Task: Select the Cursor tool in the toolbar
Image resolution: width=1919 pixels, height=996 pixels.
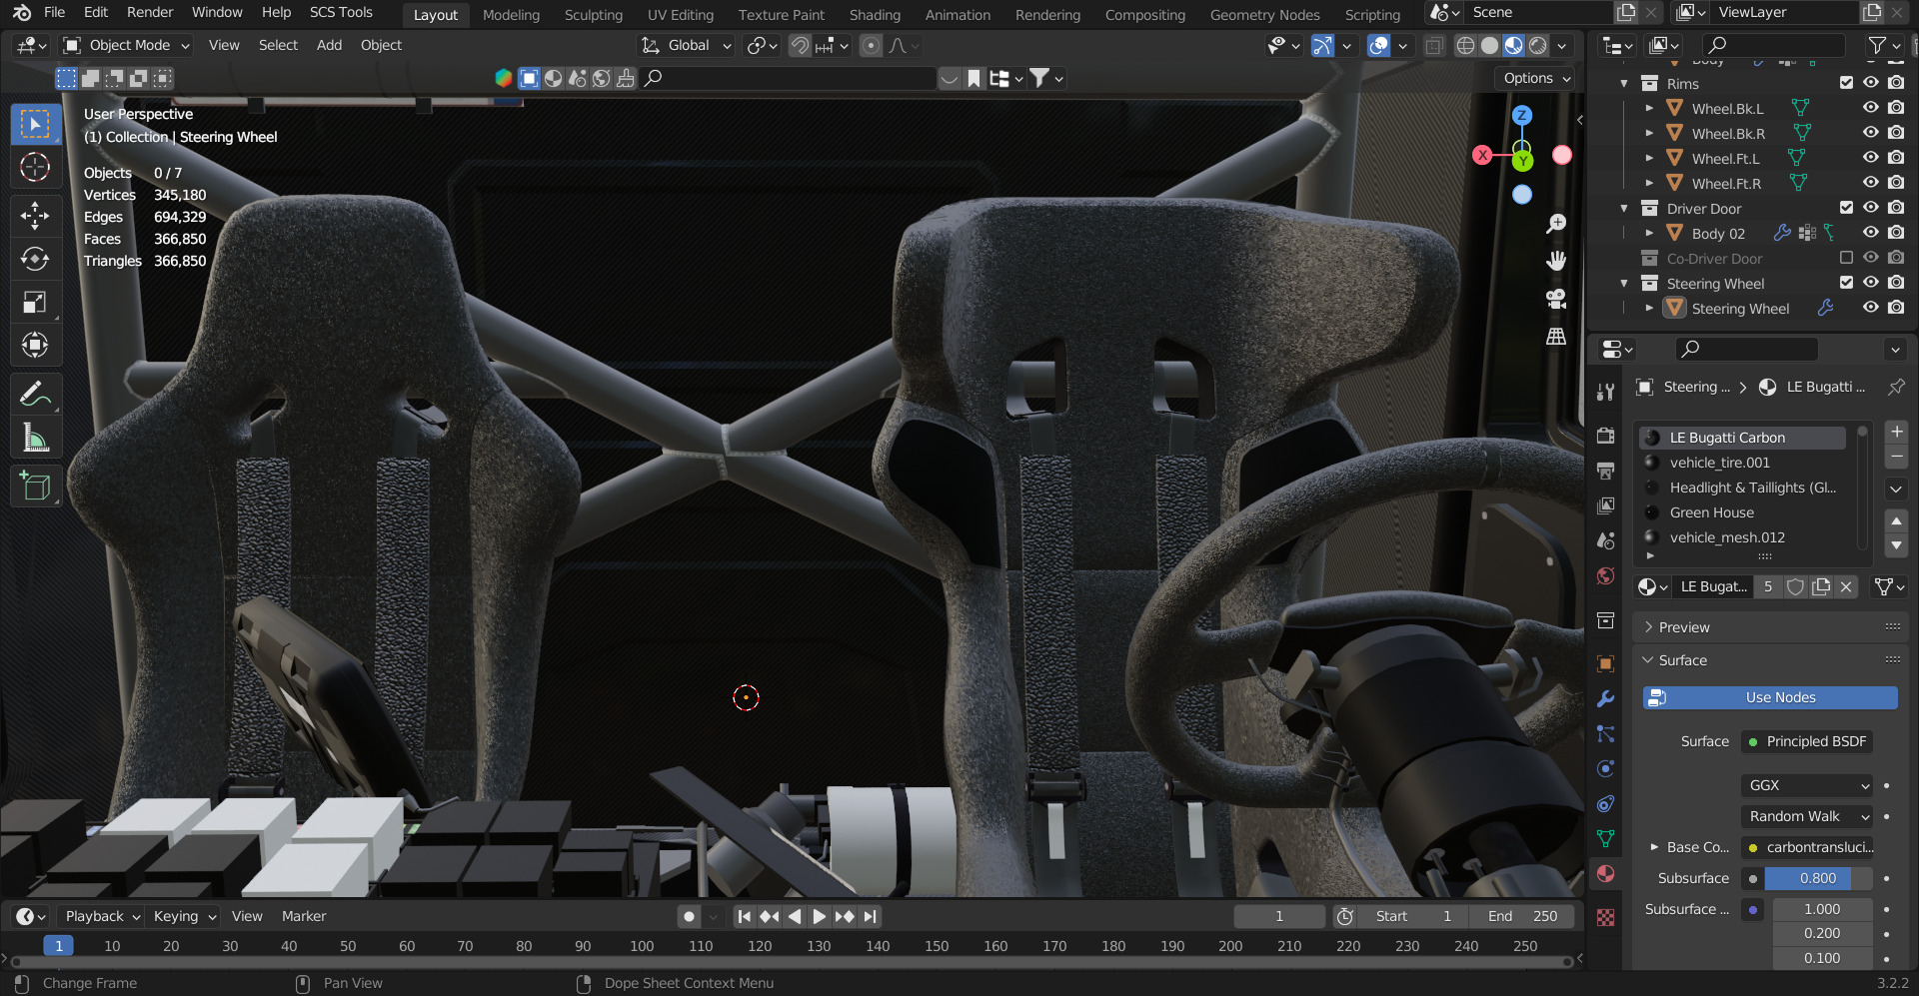Action: [35, 167]
